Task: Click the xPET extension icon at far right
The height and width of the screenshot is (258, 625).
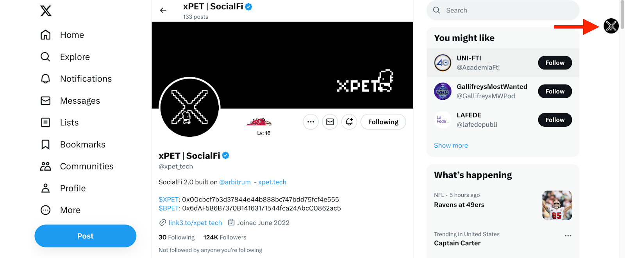Action: 611,26
